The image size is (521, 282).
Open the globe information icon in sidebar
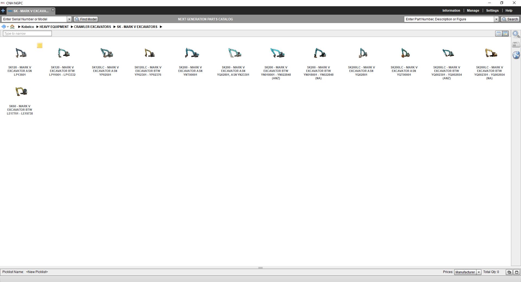pos(516,55)
